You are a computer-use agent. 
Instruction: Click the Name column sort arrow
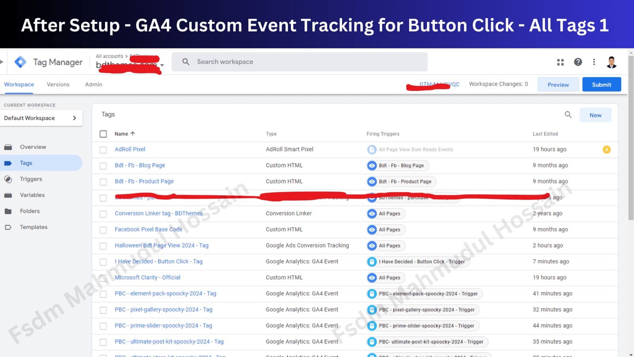(x=133, y=134)
